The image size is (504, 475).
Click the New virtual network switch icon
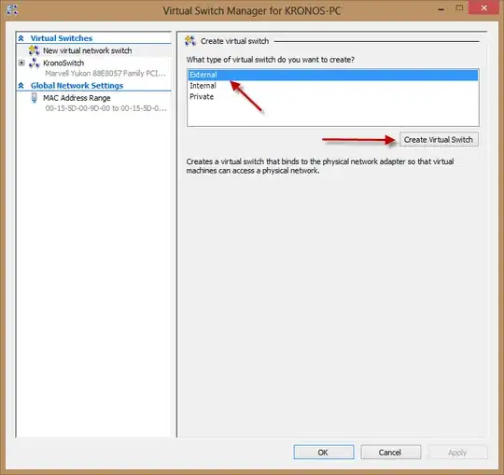tap(35, 50)
